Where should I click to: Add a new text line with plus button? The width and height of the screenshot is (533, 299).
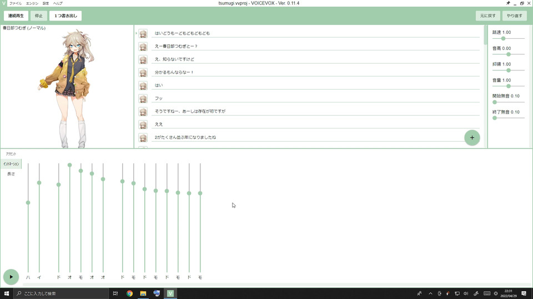point(472,138)
